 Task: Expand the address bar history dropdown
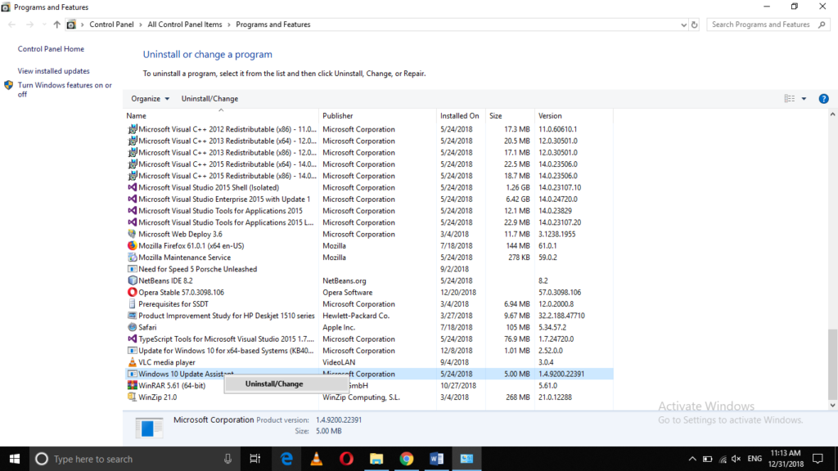click(683, 25)
